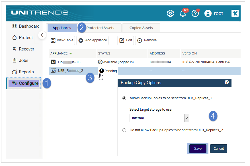Click the UEB_Replicas_2 appliance icon

click(53, 70)
